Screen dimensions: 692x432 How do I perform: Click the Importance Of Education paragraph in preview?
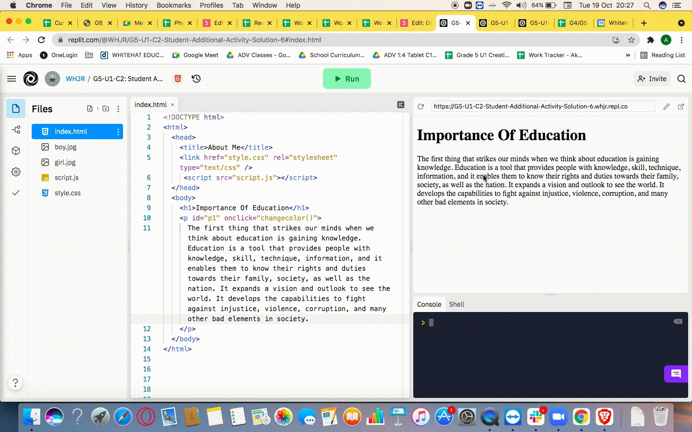click(x=548, y=180)
